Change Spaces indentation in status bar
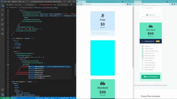Image resolution: width=177 pixels, height=99 pixels. click(47, 98)
